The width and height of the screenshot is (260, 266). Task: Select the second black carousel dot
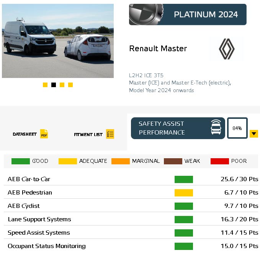tap(54, 85)
